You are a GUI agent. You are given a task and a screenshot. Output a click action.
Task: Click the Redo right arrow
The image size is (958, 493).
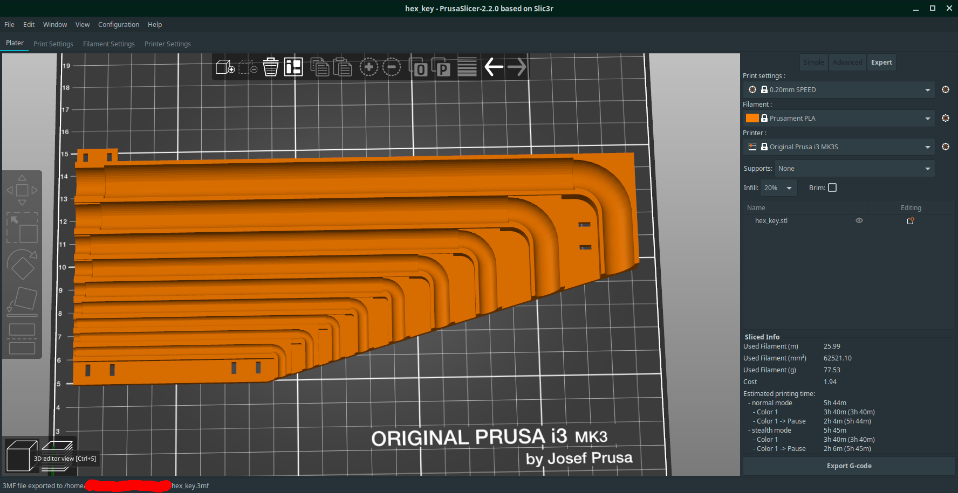point(517,67)
